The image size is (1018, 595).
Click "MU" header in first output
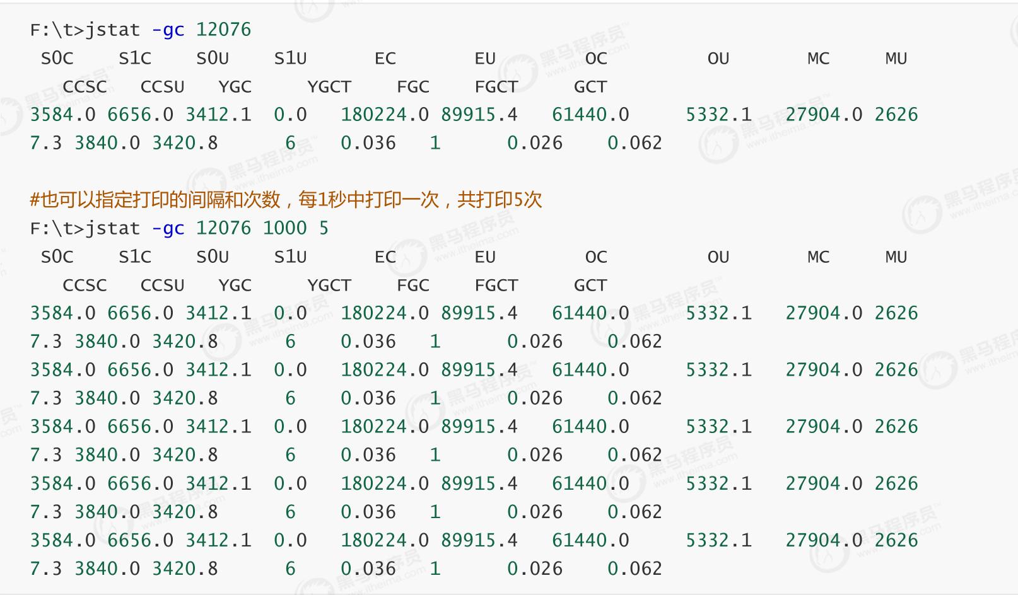coord(896,59)
